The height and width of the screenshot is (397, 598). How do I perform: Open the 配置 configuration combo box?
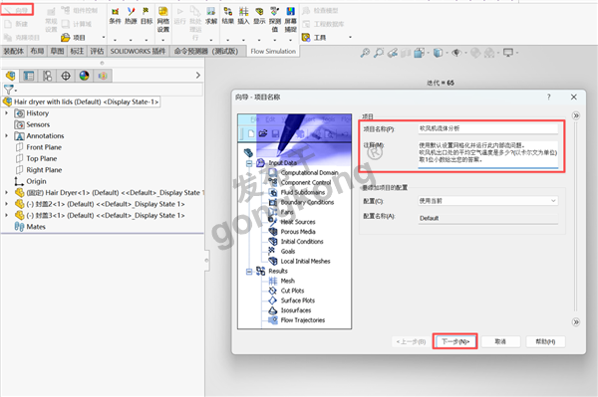point(487,201)
